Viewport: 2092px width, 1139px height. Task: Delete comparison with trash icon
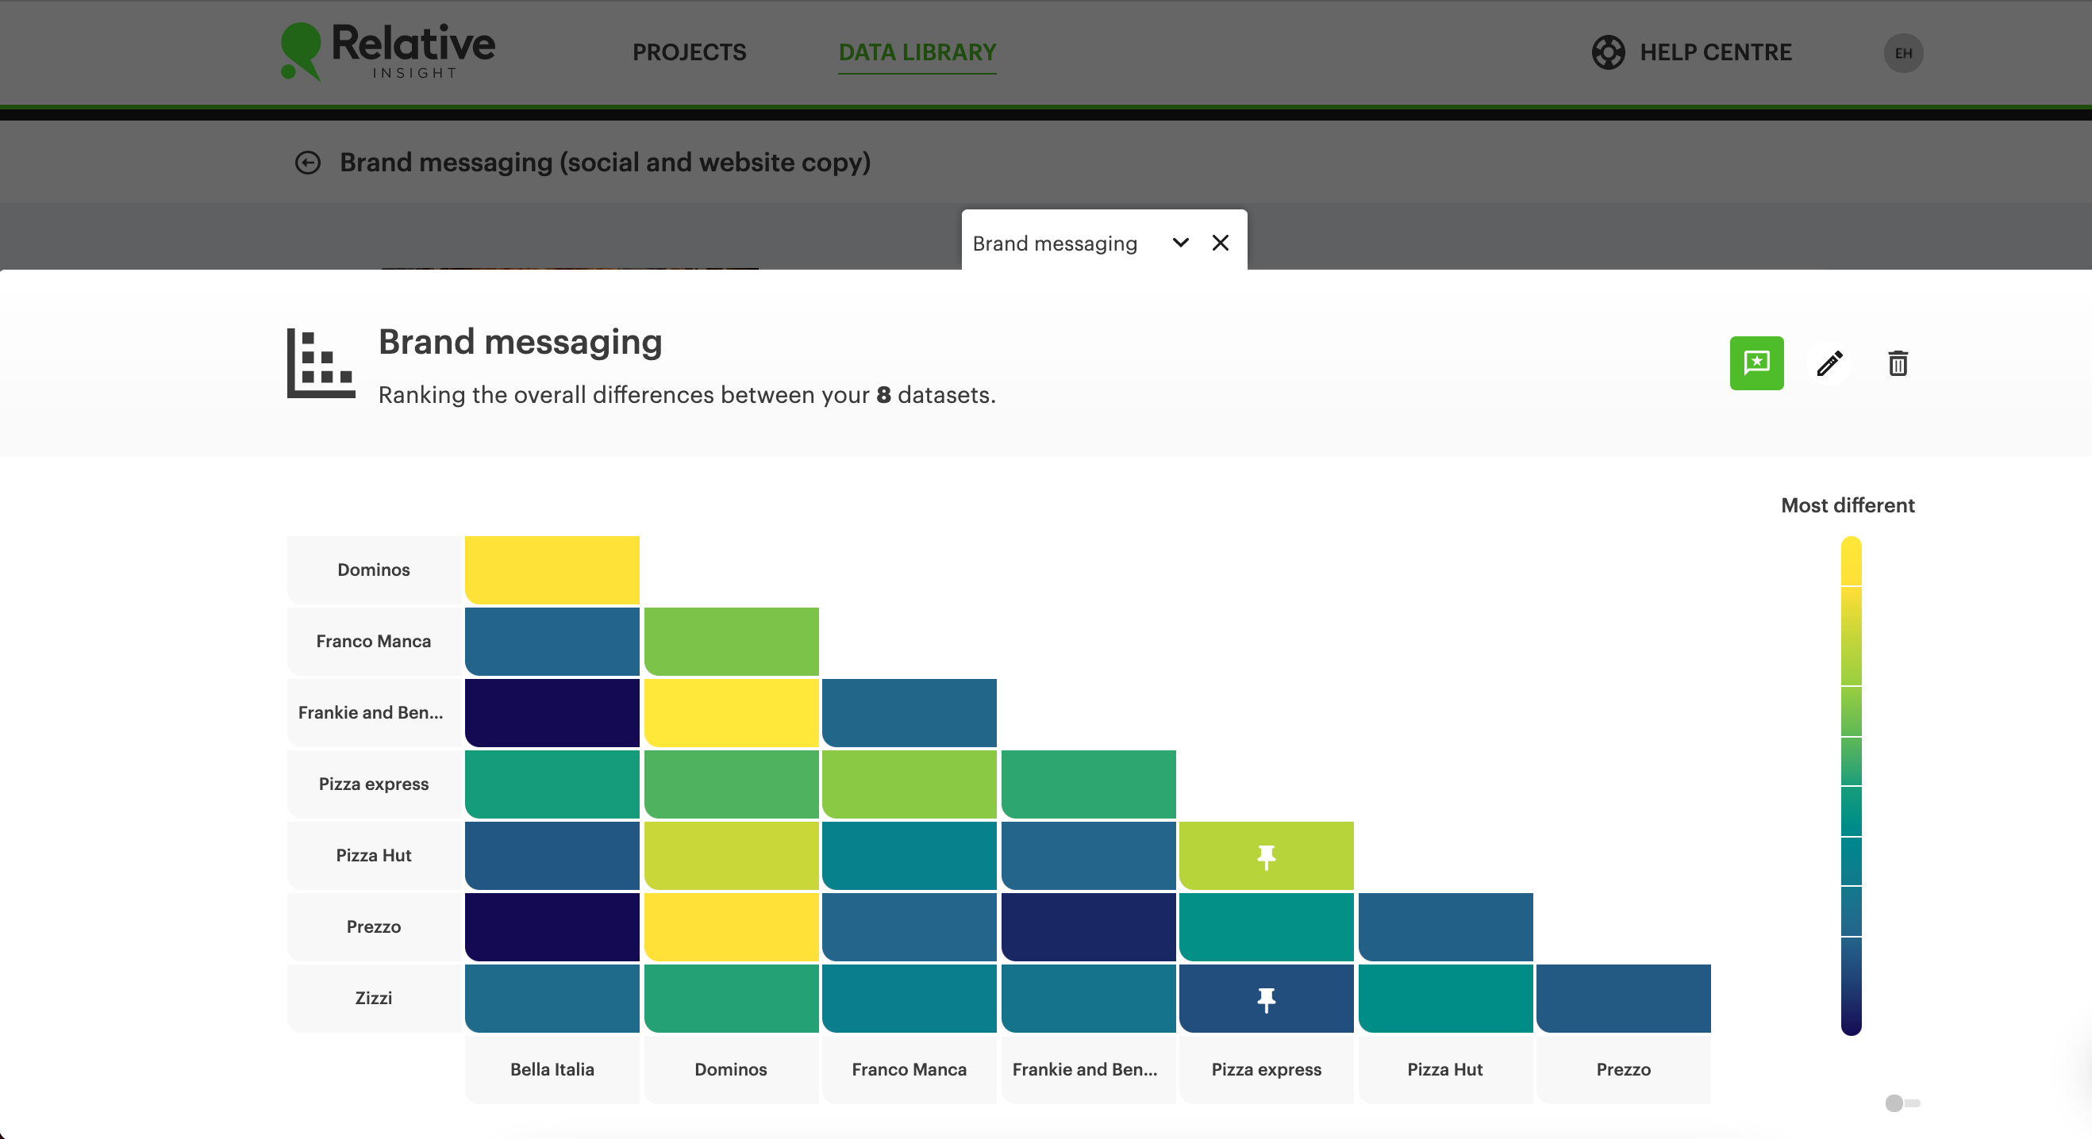[1897, 363]
